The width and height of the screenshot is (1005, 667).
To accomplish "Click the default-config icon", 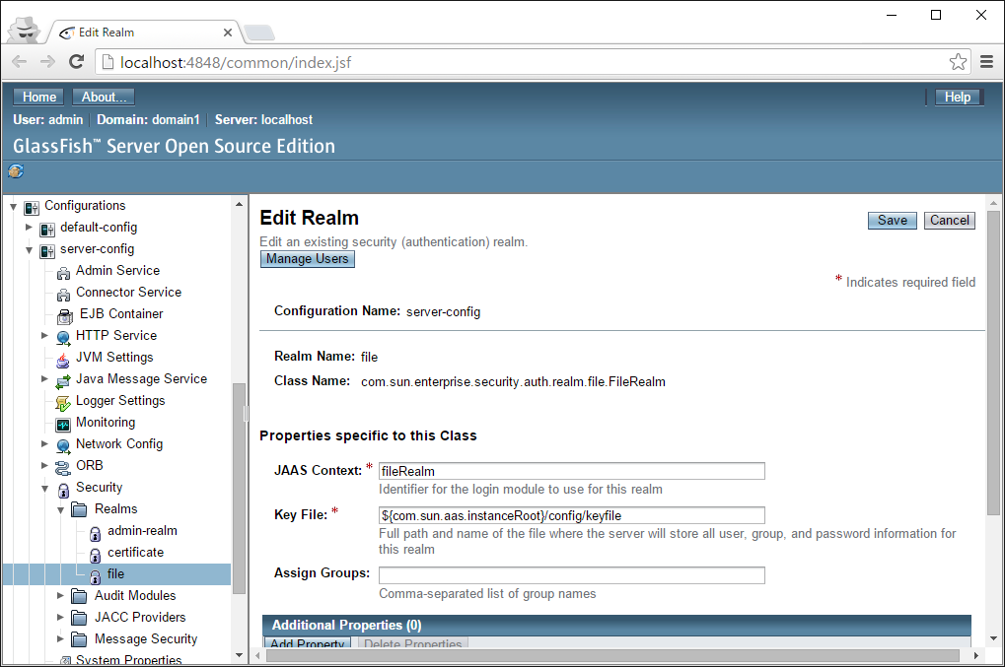I will pyautogui.click(x=47, y=230).
